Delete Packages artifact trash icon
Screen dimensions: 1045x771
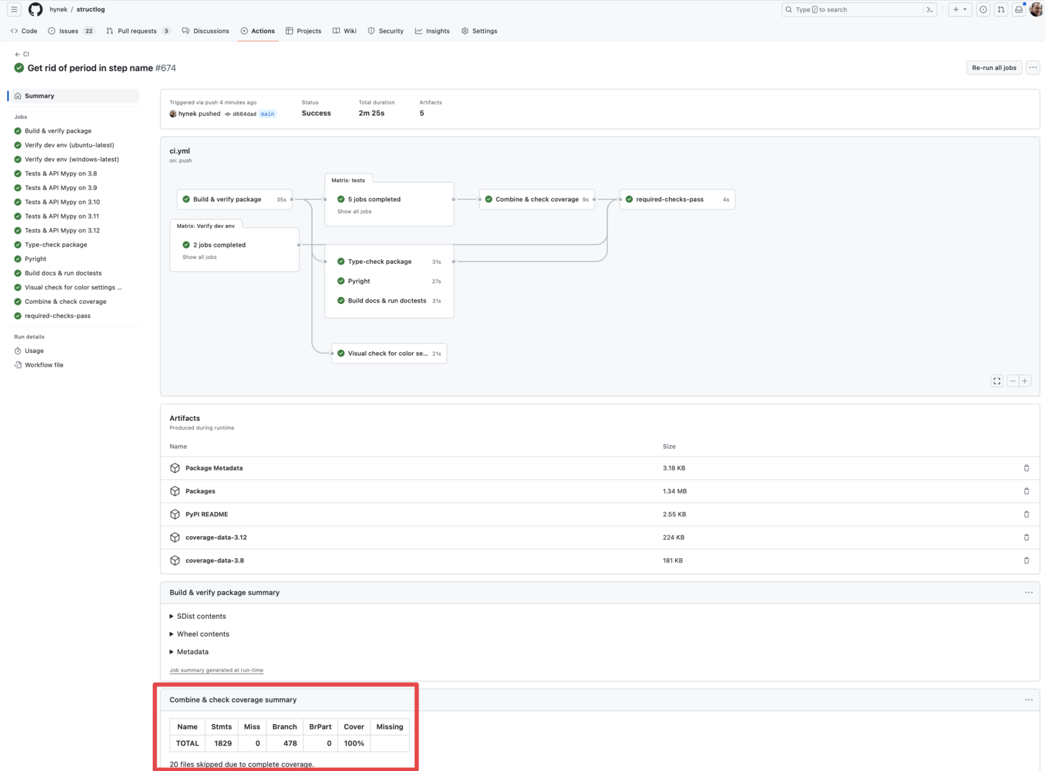coord(1026,491)
